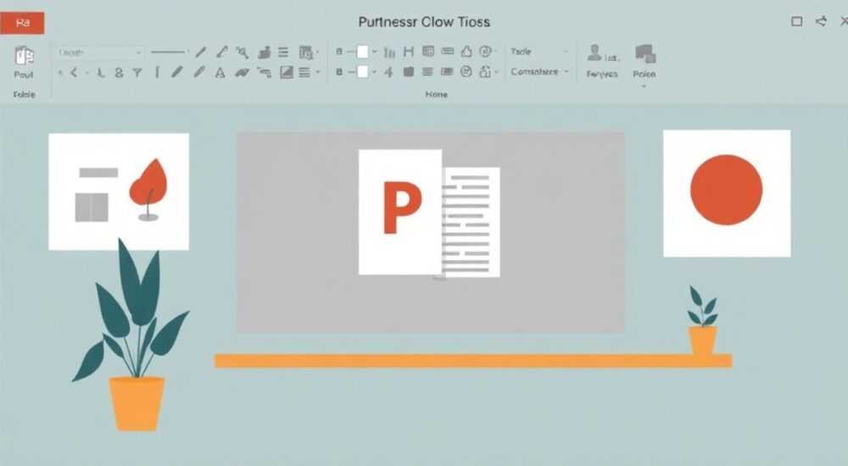Click the gradient square swatch icon
Image resolution: width=848 pixels, height=466 pixels.
pyautogui.click(x=286, y=72)
